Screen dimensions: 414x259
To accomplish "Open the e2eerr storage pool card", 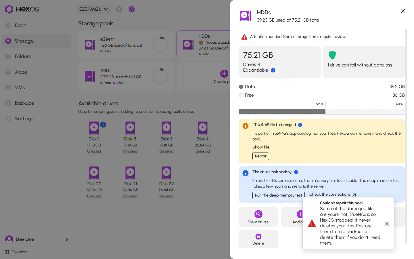I will coord(126,45).
